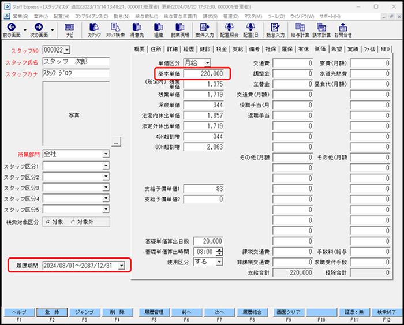Open the 給与前払(I) menu
Screen dimensions: 404x325
tap(146, 16)
